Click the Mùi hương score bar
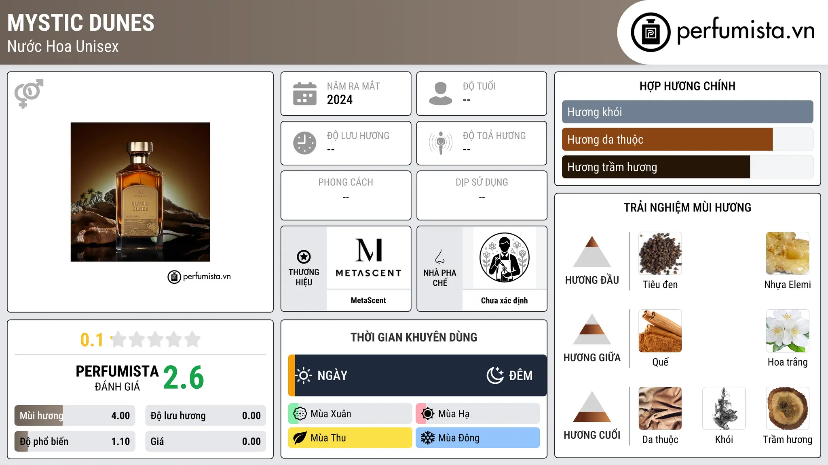 (x=75, y=415)
